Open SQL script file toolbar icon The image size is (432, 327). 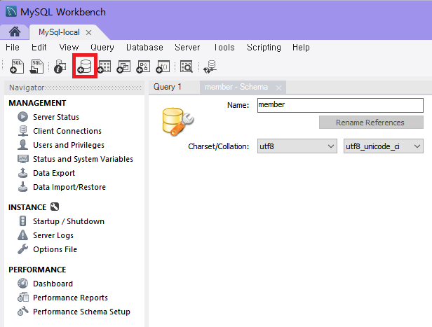click(36, 67)
